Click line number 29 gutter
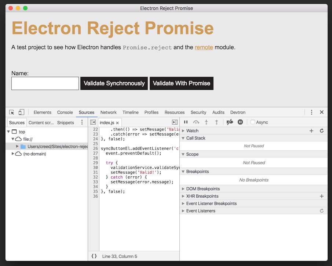This screenshot has width=332, height=266. 95,163
